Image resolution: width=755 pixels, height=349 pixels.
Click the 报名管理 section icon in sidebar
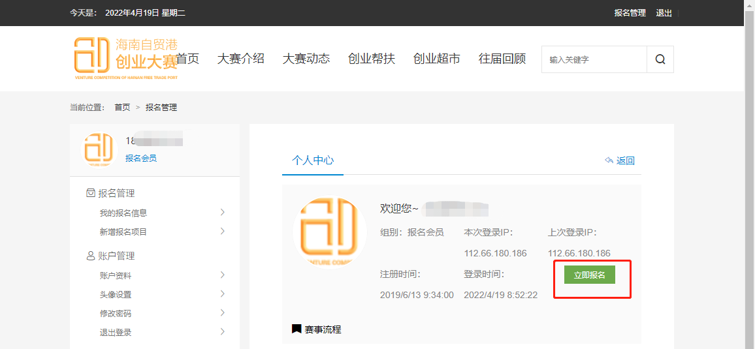pyautogui.click(x=91, y=193)
